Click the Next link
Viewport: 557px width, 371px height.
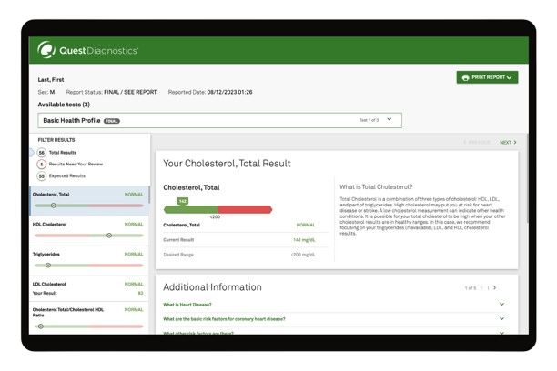pyautogui.click(x=507, y=143)
